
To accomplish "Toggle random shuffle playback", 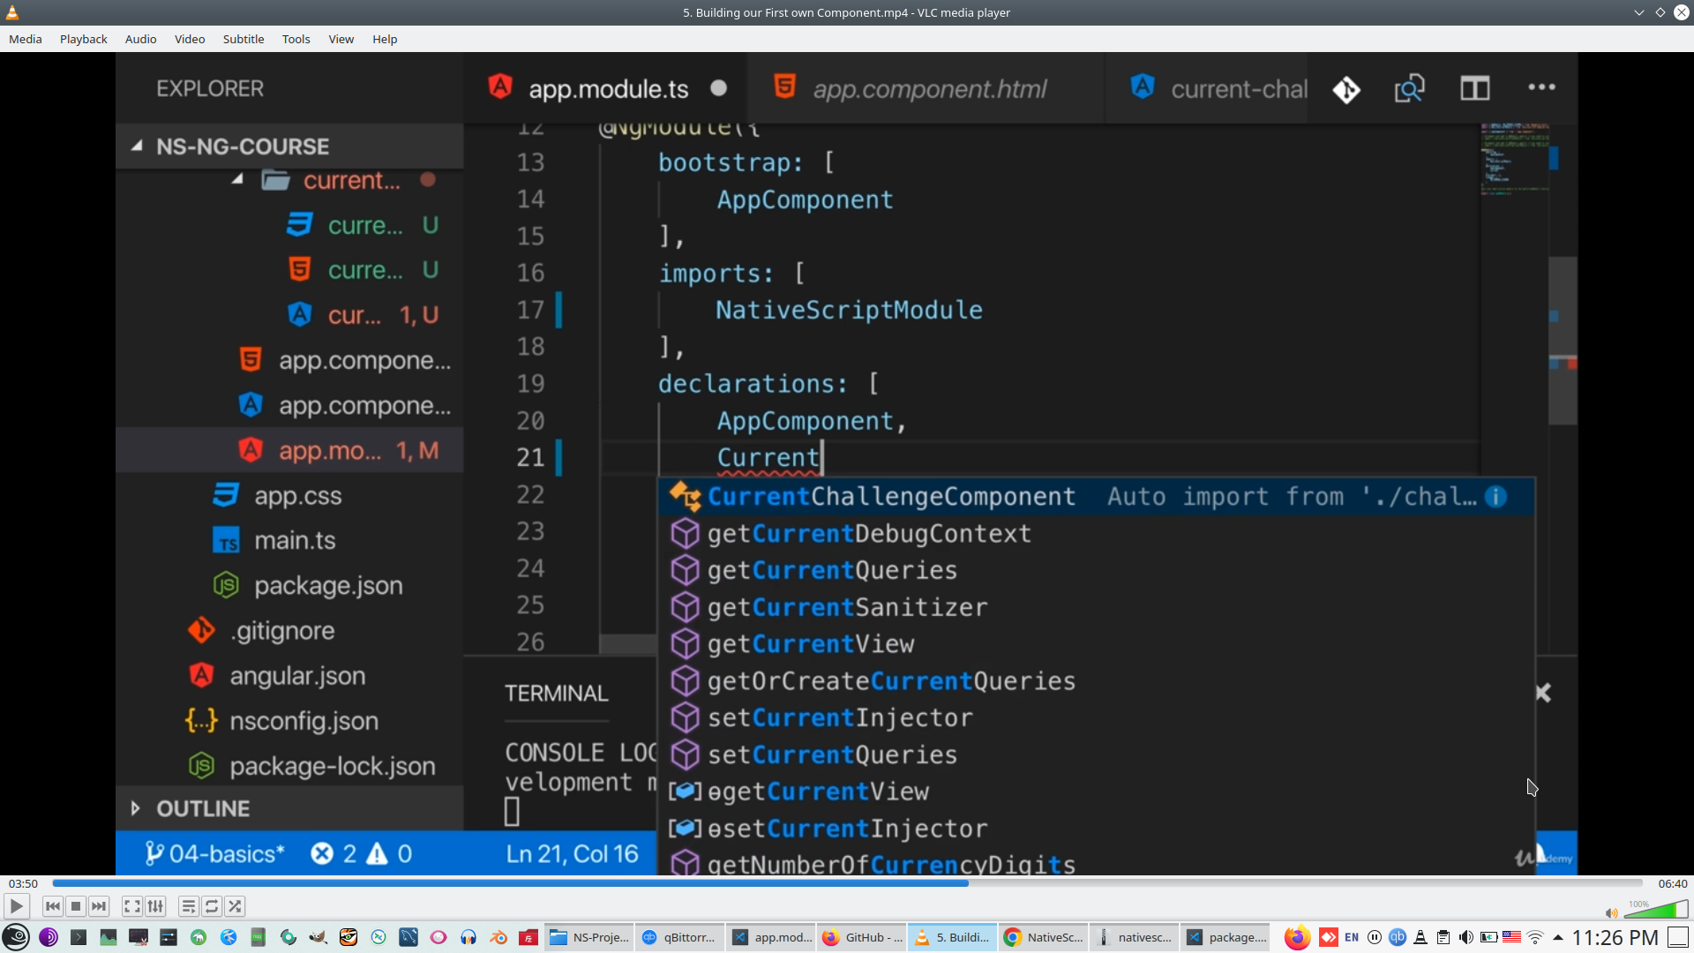I will tap(235, 906).
